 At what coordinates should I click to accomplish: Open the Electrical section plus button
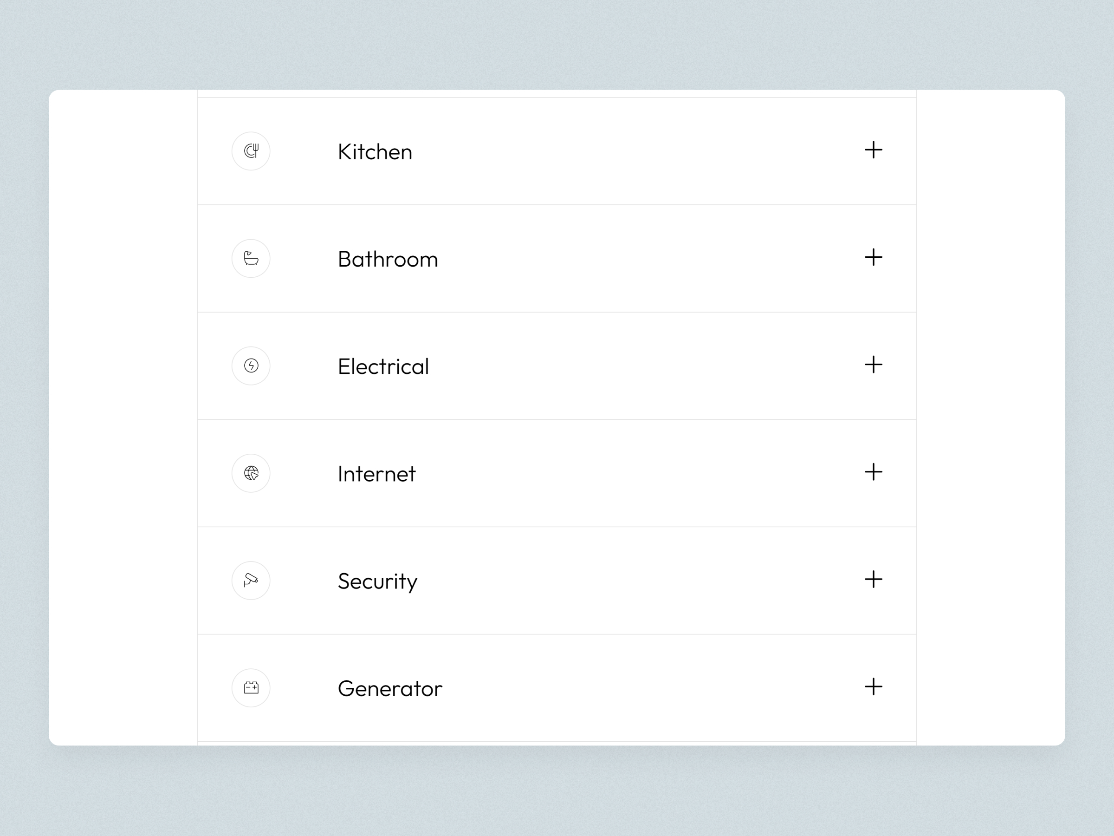(873, 365)
